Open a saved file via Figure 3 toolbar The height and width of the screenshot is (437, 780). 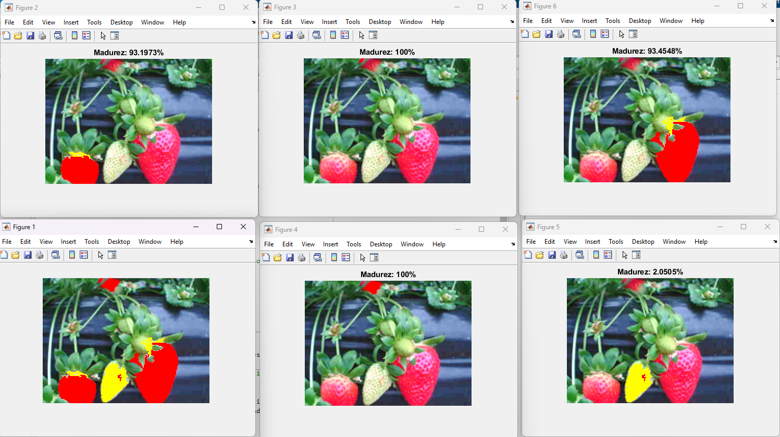pos(277,34)
